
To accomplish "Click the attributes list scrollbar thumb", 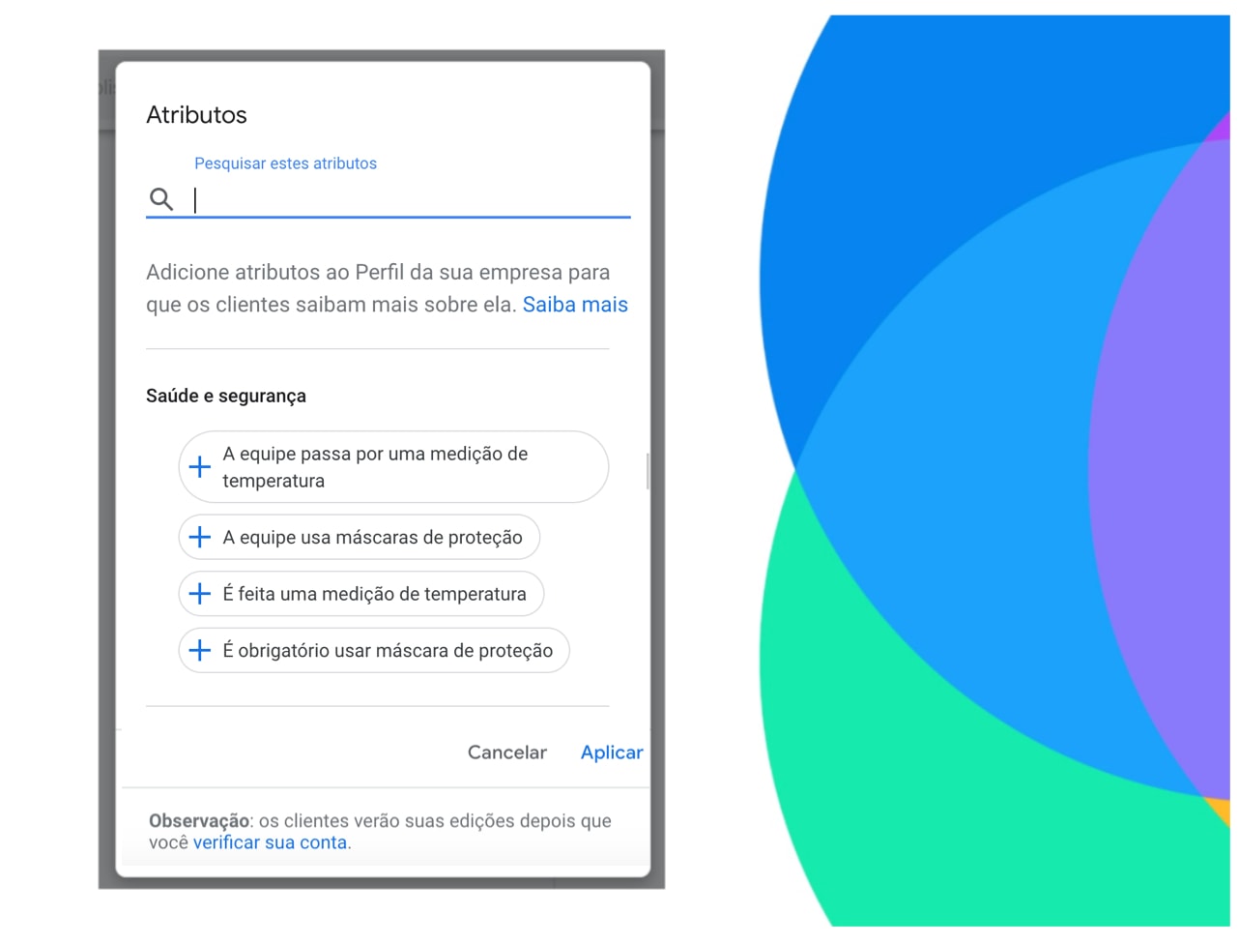I will tap(648, 471).
